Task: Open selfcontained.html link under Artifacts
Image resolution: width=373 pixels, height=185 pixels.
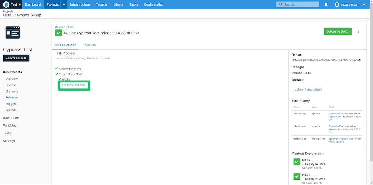Action: pos(308,90)
